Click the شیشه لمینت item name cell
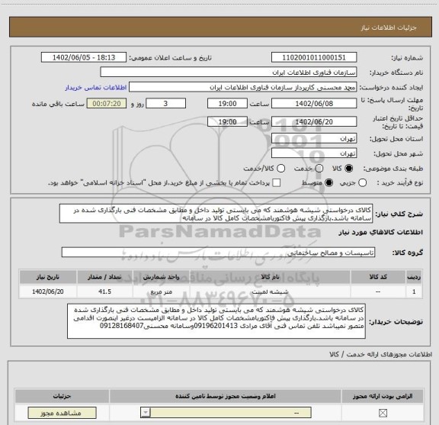The height and width of the screenshot is (425, 439). 270,291
